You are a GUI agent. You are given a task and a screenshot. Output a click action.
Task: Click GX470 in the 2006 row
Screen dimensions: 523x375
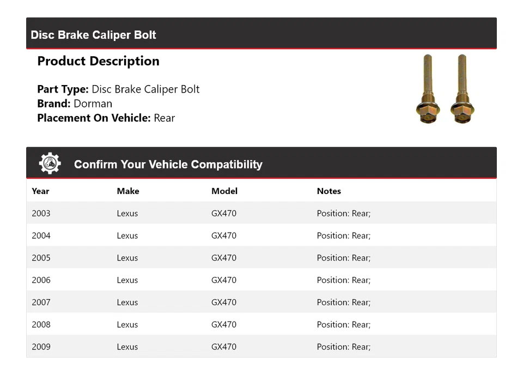(x=224, y=280)
